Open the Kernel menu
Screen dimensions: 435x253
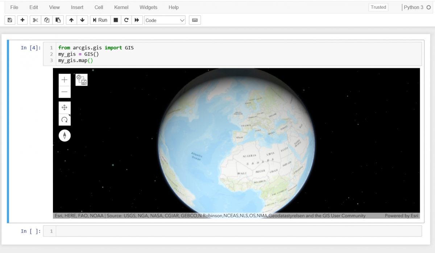point(121,7)
